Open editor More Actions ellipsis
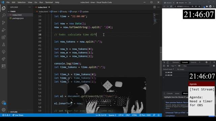Viewport: 216px width, 121px height. (x=158, y=7)
